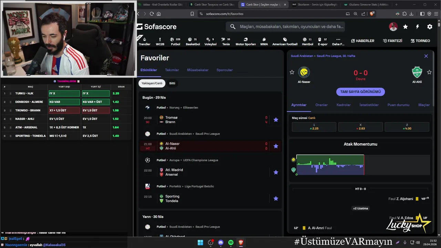Viewport: 441px width, 248px height.
Task: Switch to Etkinlikler tab
Action: tap(148, 70)
